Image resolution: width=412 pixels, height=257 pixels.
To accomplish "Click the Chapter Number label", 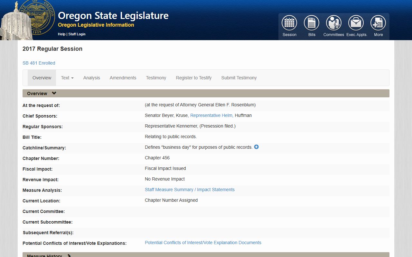I will tap(41, 158).
